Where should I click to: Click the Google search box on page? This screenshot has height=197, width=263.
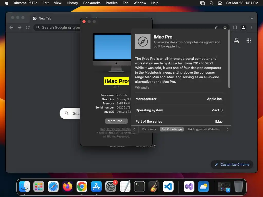(70, 113)
